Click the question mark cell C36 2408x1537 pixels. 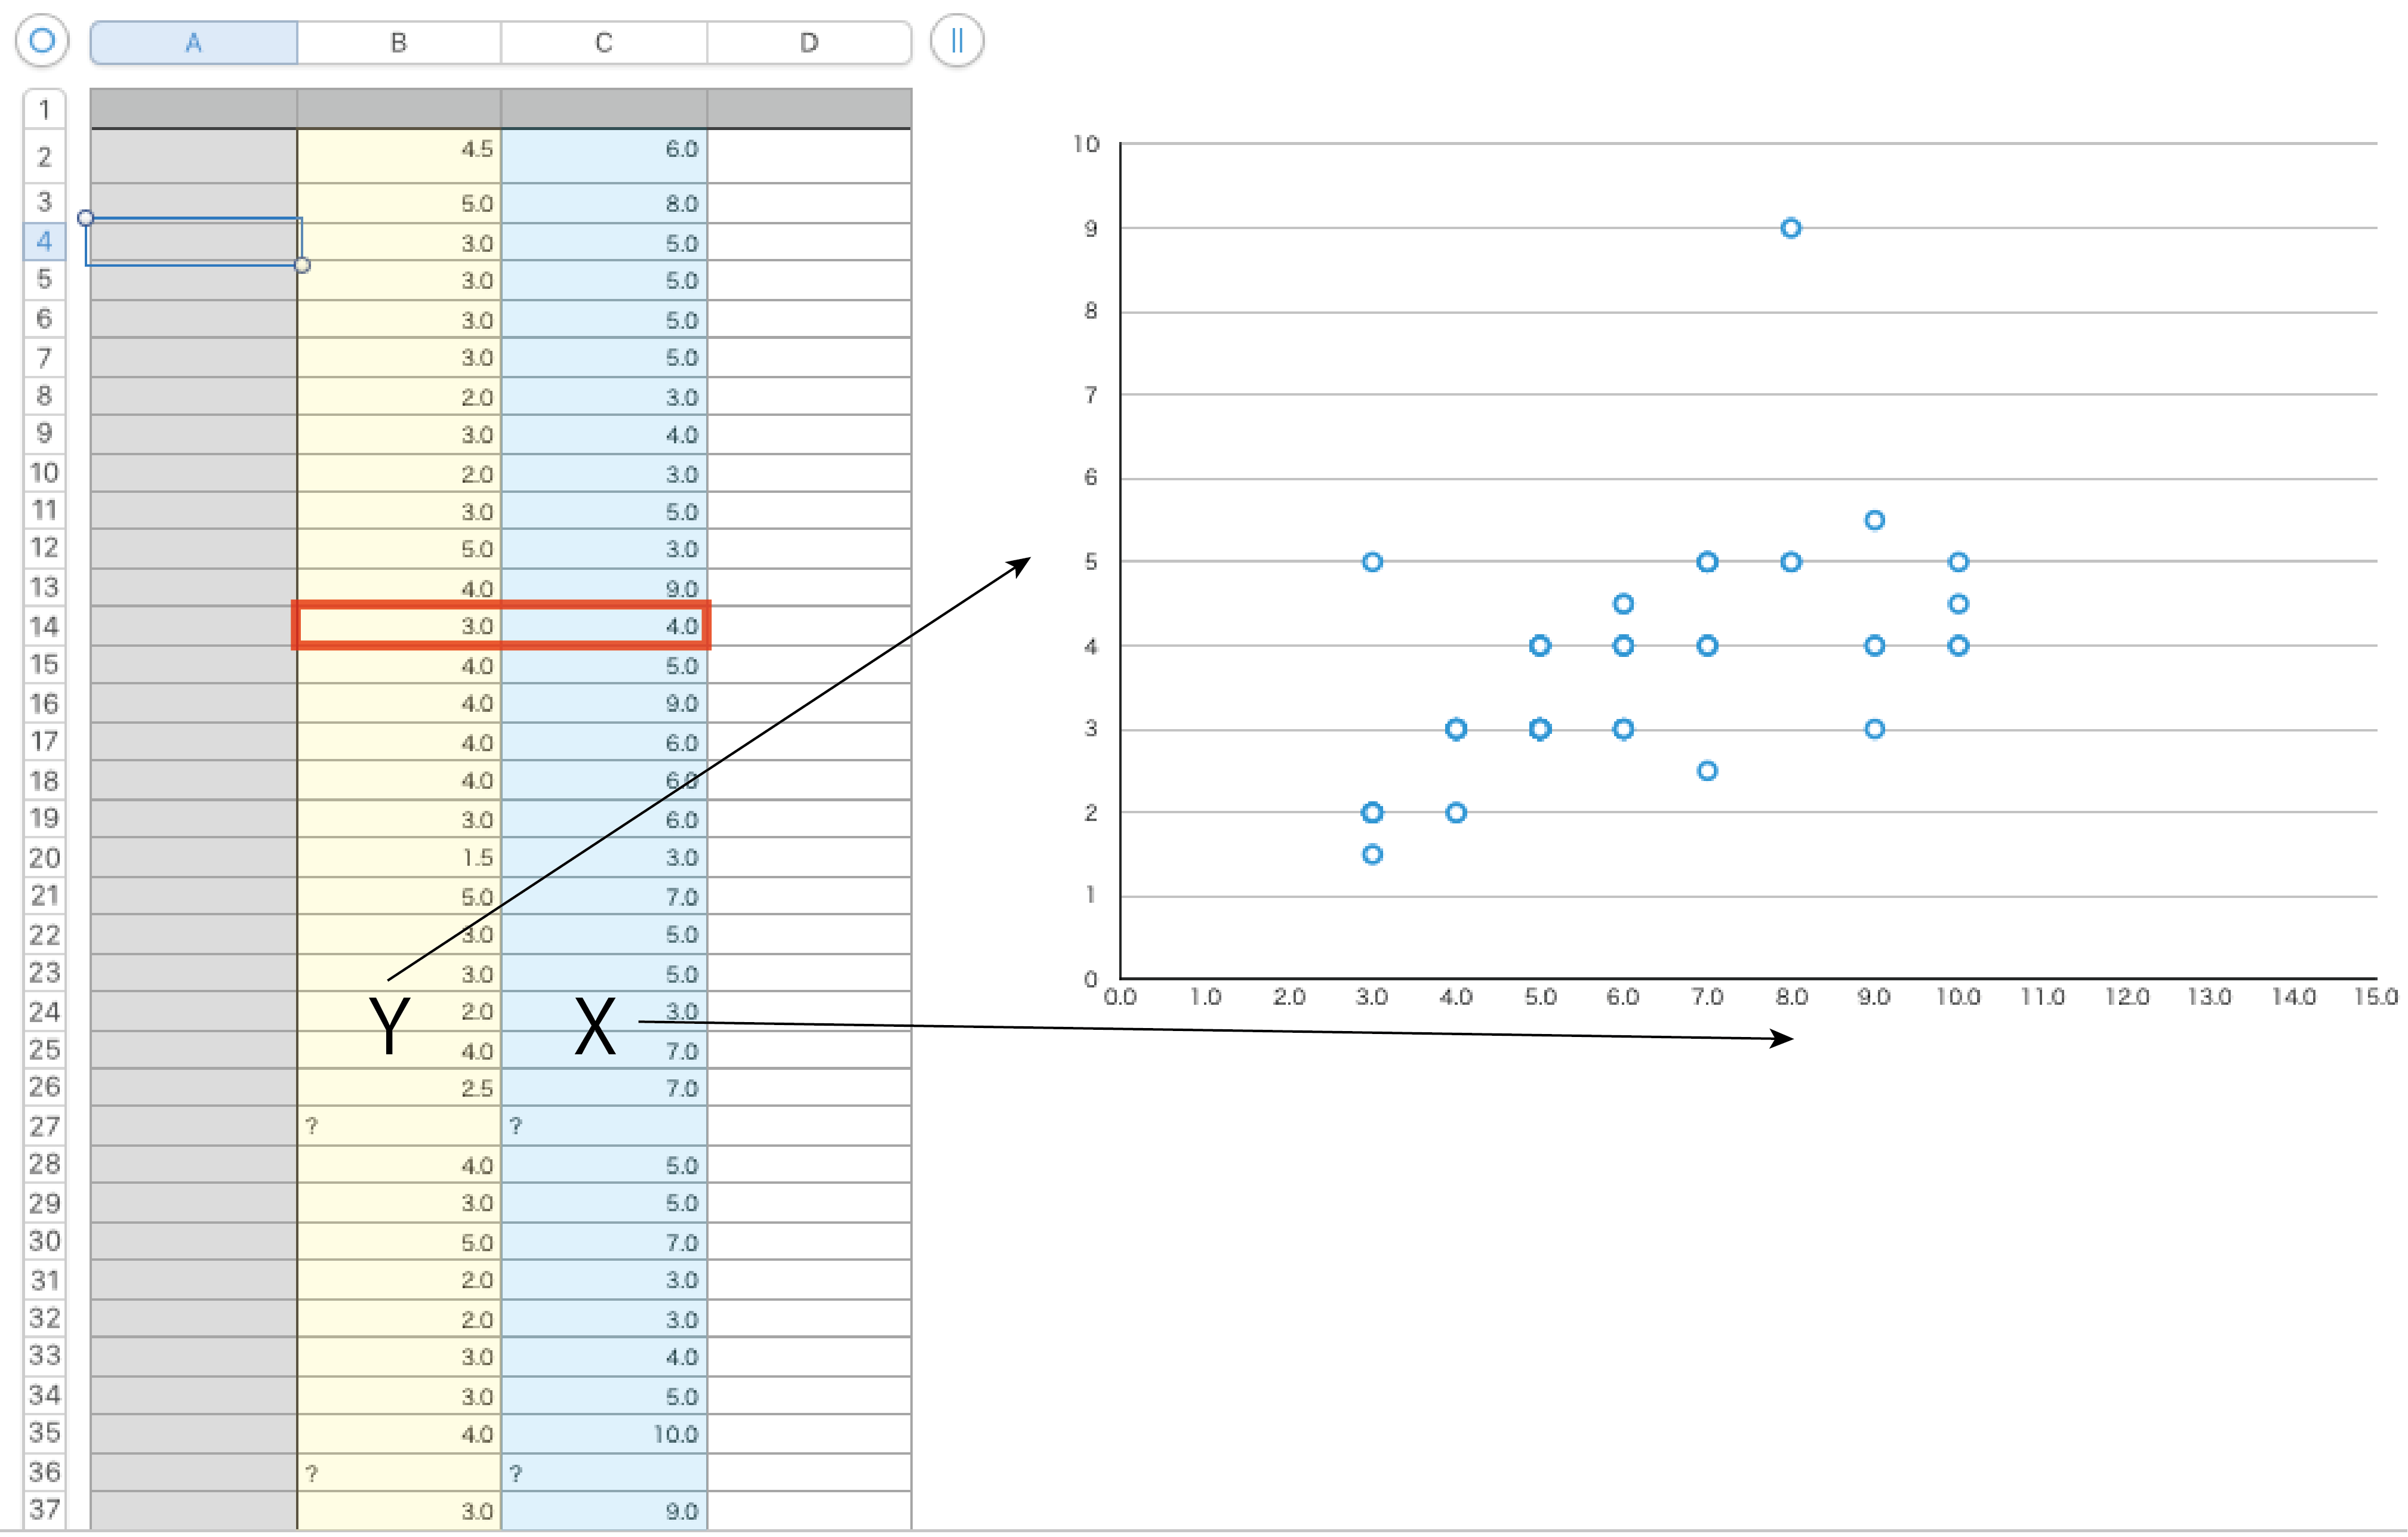click(x=604, y=1473)
